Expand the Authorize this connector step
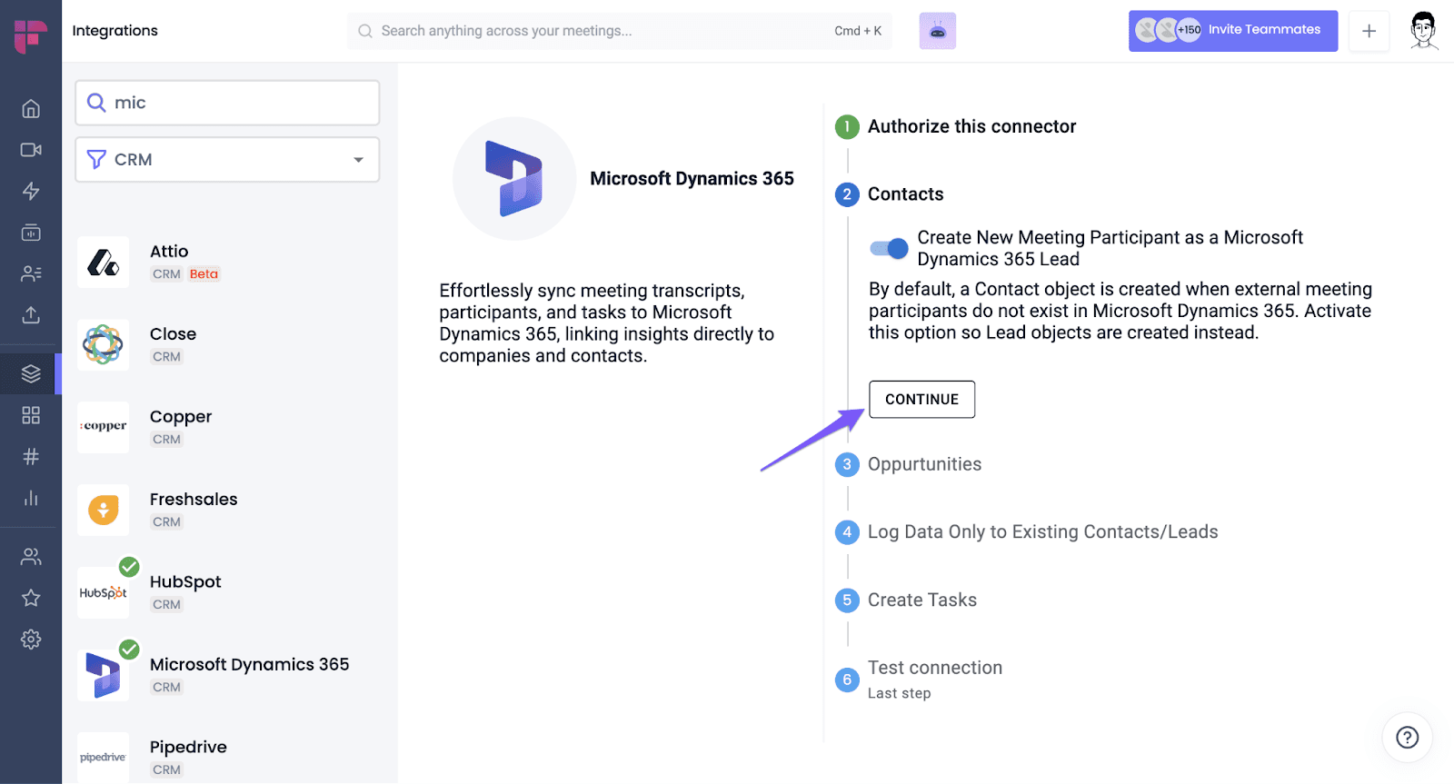This screenshot has width=1454, height=784. point(971,126)
